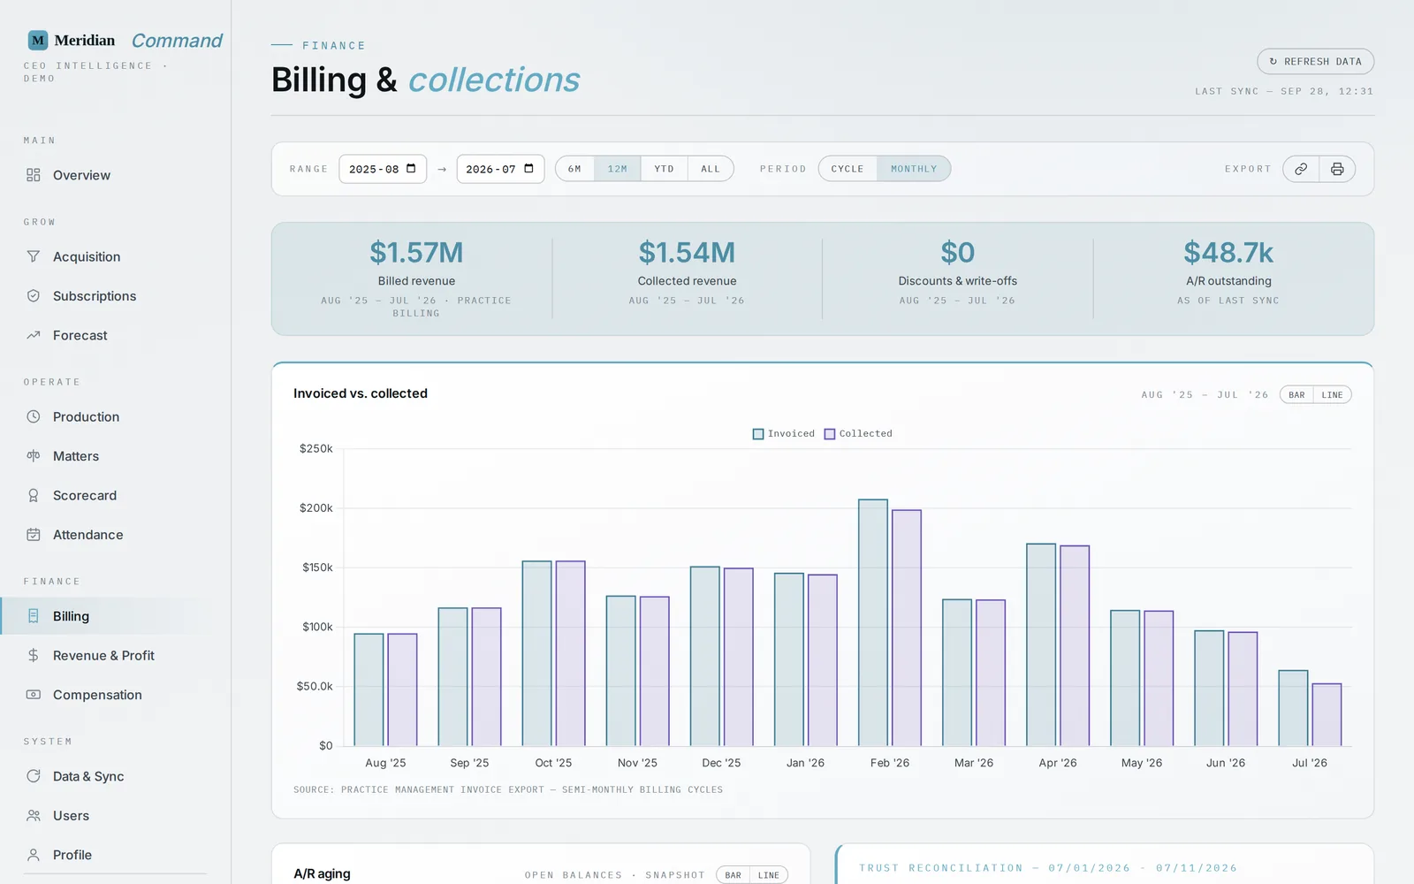Image resolution: width=1414 pixels, height=884 pixels.
Task: Click the Forecast trend-line icon
Action: 34,335
